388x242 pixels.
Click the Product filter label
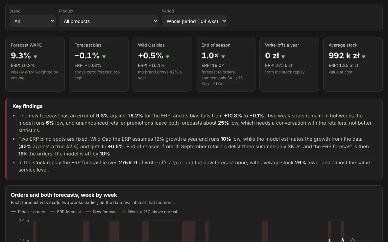66,11
